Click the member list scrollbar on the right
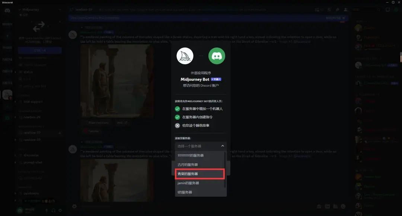Image resolution: width=402 pixels, height=216 pixels. pos(401,57)
